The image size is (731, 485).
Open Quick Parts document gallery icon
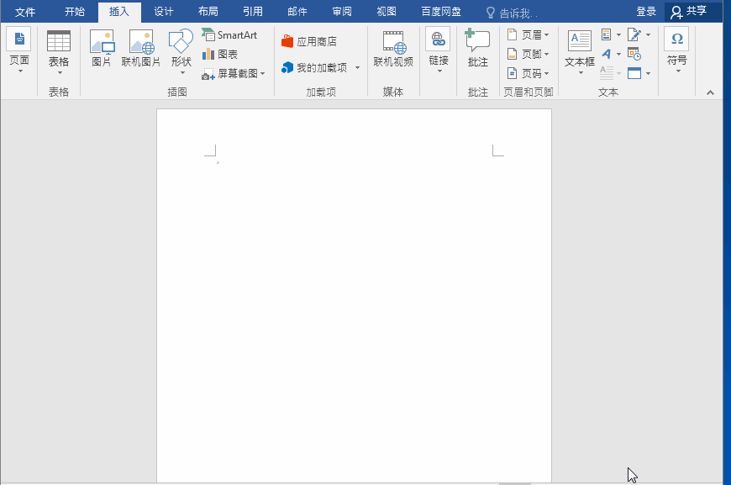(607, 34)
